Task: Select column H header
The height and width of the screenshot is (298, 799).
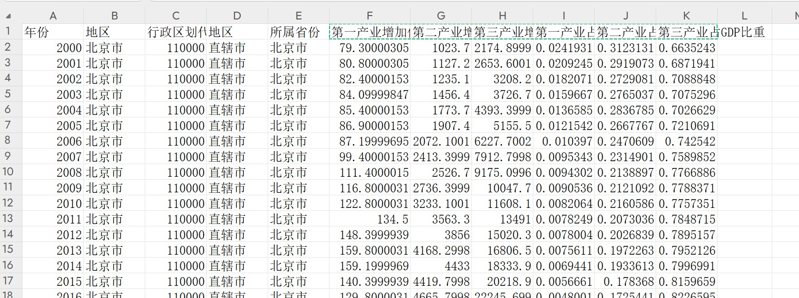Action: 503,16
